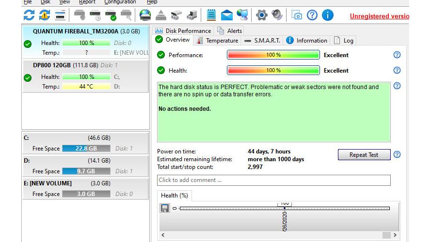Click the 100 data point marker on graph

285,208
